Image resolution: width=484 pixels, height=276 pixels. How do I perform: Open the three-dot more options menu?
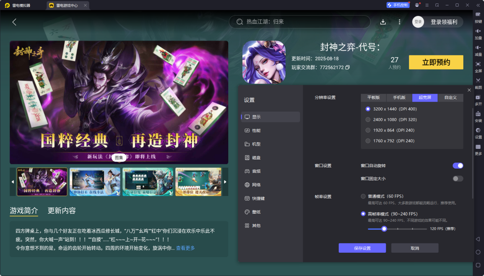[x=399, y=22]
